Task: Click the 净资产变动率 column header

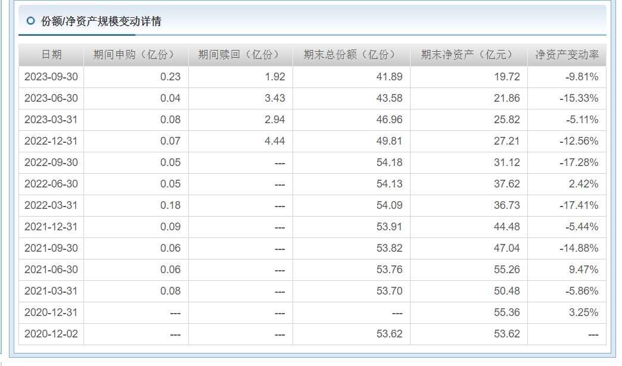Action: (567, 55)
